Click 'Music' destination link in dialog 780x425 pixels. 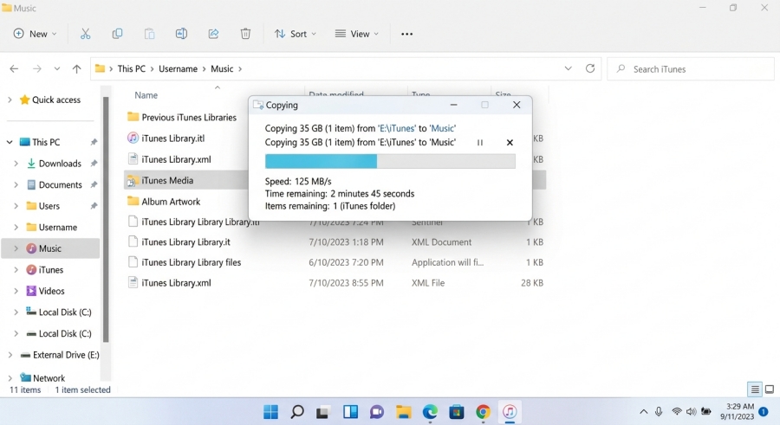(442, 128)
